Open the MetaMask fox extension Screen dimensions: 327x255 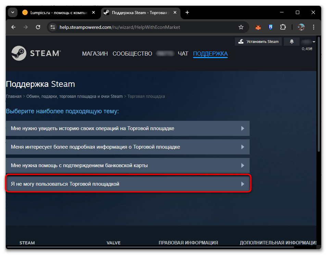258,27
